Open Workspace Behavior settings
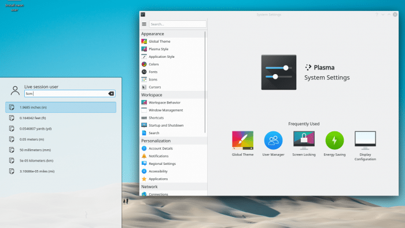The width and height of the screenshot is (405, 228). point(173,102)
